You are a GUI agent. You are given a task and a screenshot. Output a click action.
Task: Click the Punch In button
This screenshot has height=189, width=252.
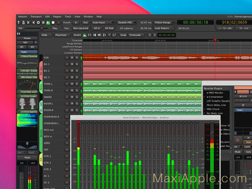coord(76,23)
